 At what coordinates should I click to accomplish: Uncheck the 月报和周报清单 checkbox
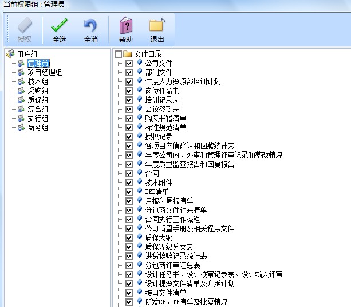point(129,201)
